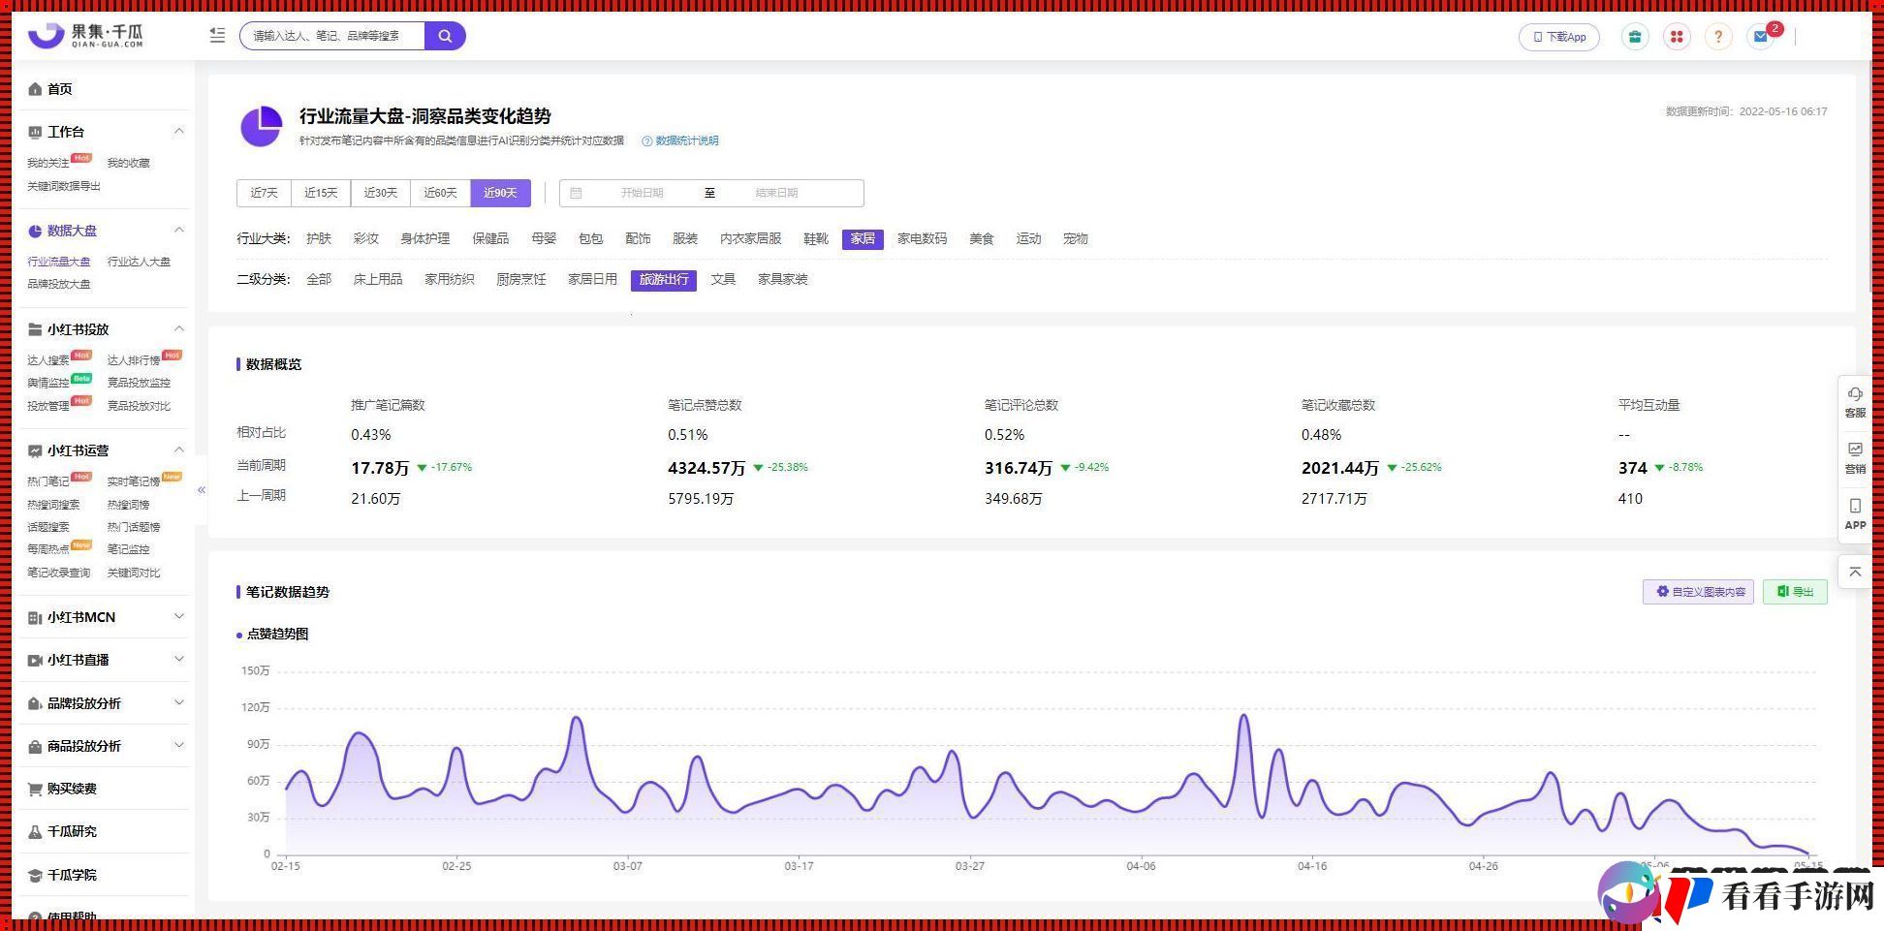Open the mail messages icon

(x=1761, y=37)
